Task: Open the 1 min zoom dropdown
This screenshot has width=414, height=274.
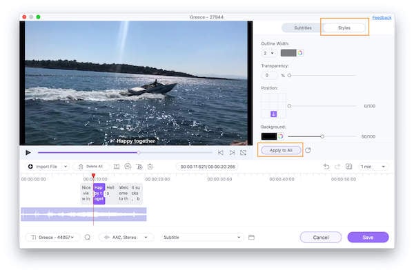Action: pos(373,167)
